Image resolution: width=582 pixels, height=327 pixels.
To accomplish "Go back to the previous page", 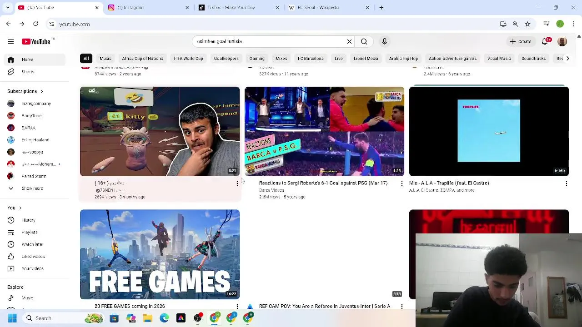I will click(x=8, y=24).
